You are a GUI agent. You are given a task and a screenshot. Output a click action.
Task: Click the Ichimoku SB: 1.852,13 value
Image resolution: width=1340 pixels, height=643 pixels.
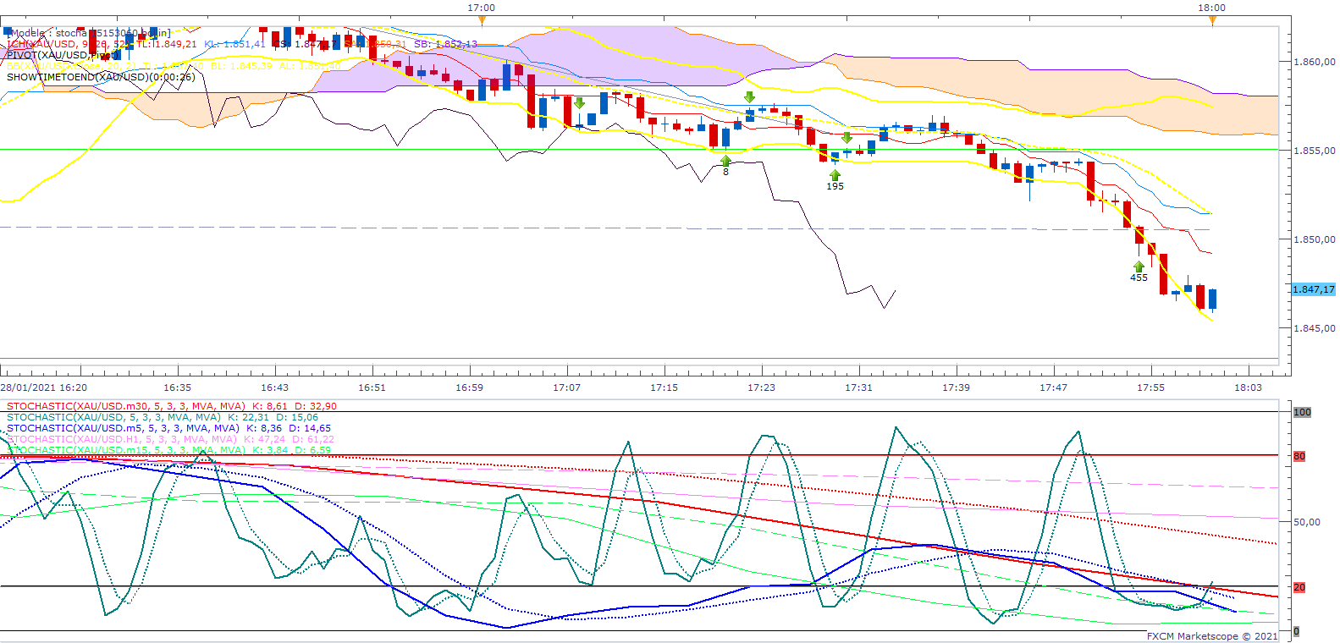pyautogui.click(x=445, y=44)
